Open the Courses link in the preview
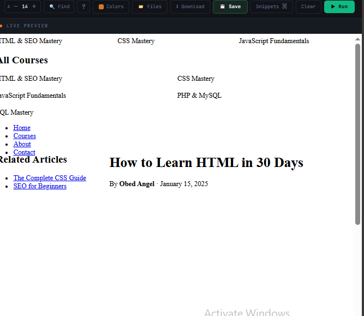Screen dimensions: 364x316 click(x=25, y=136)
